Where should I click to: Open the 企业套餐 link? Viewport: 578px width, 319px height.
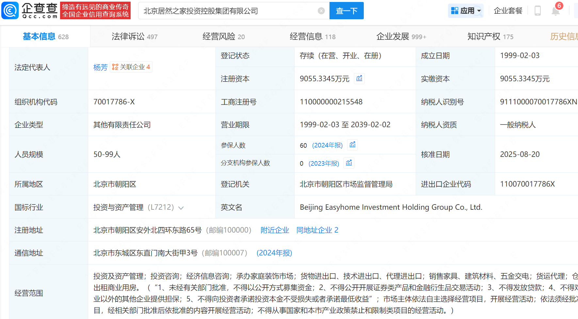click(x=508, y=11)
